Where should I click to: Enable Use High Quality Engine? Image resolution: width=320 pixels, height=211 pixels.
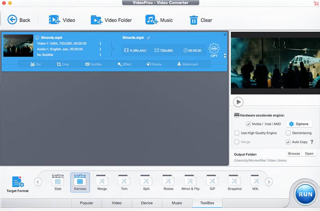(x=237, y=133)
